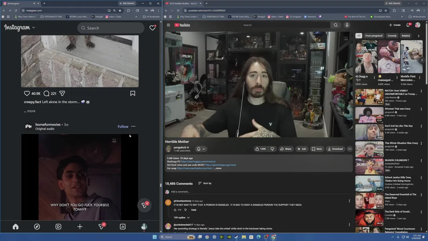Screen dimensions: 428x241
Task: Open Instagram dashboard chart icon
Action: click(123, 227)
